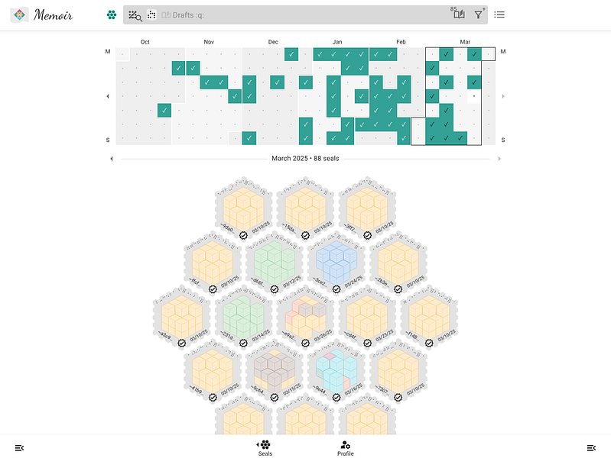Toggle the checkmark on seal ~3ce2
The image size is (611, 458).
coord(336,289)
